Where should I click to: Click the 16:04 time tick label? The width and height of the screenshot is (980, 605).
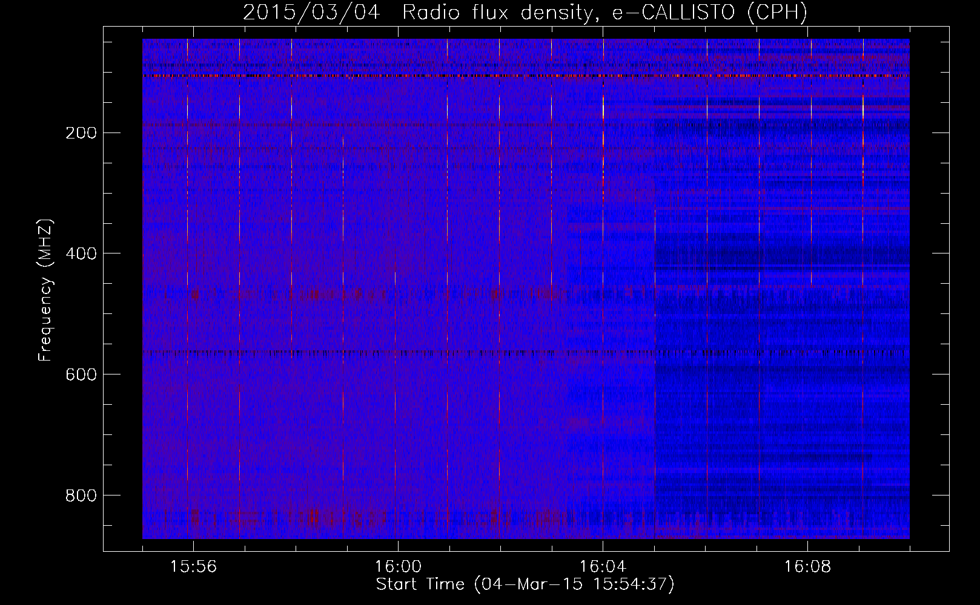pos(603,567)
